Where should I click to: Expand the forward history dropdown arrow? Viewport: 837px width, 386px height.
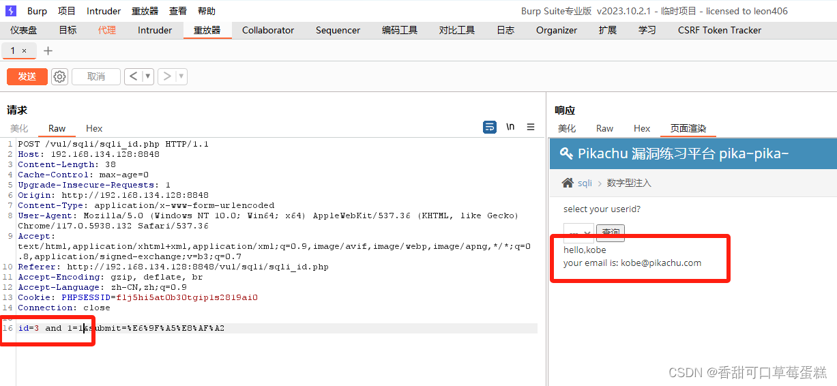(181, 76)
